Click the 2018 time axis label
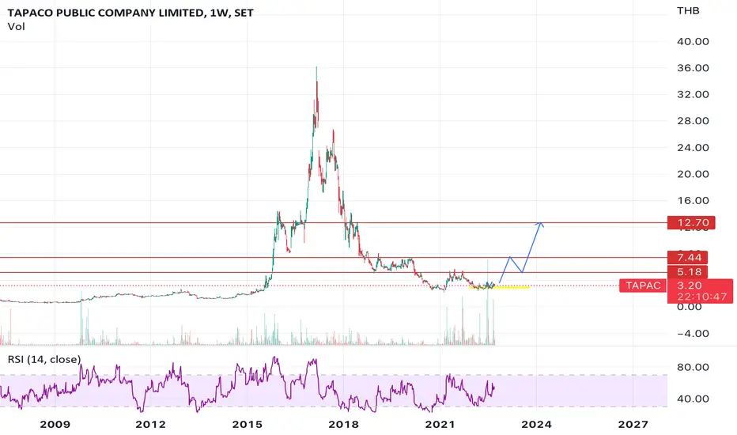Image resolution: width=737 pixels, height=435 pixels. [x=343, y=424]
